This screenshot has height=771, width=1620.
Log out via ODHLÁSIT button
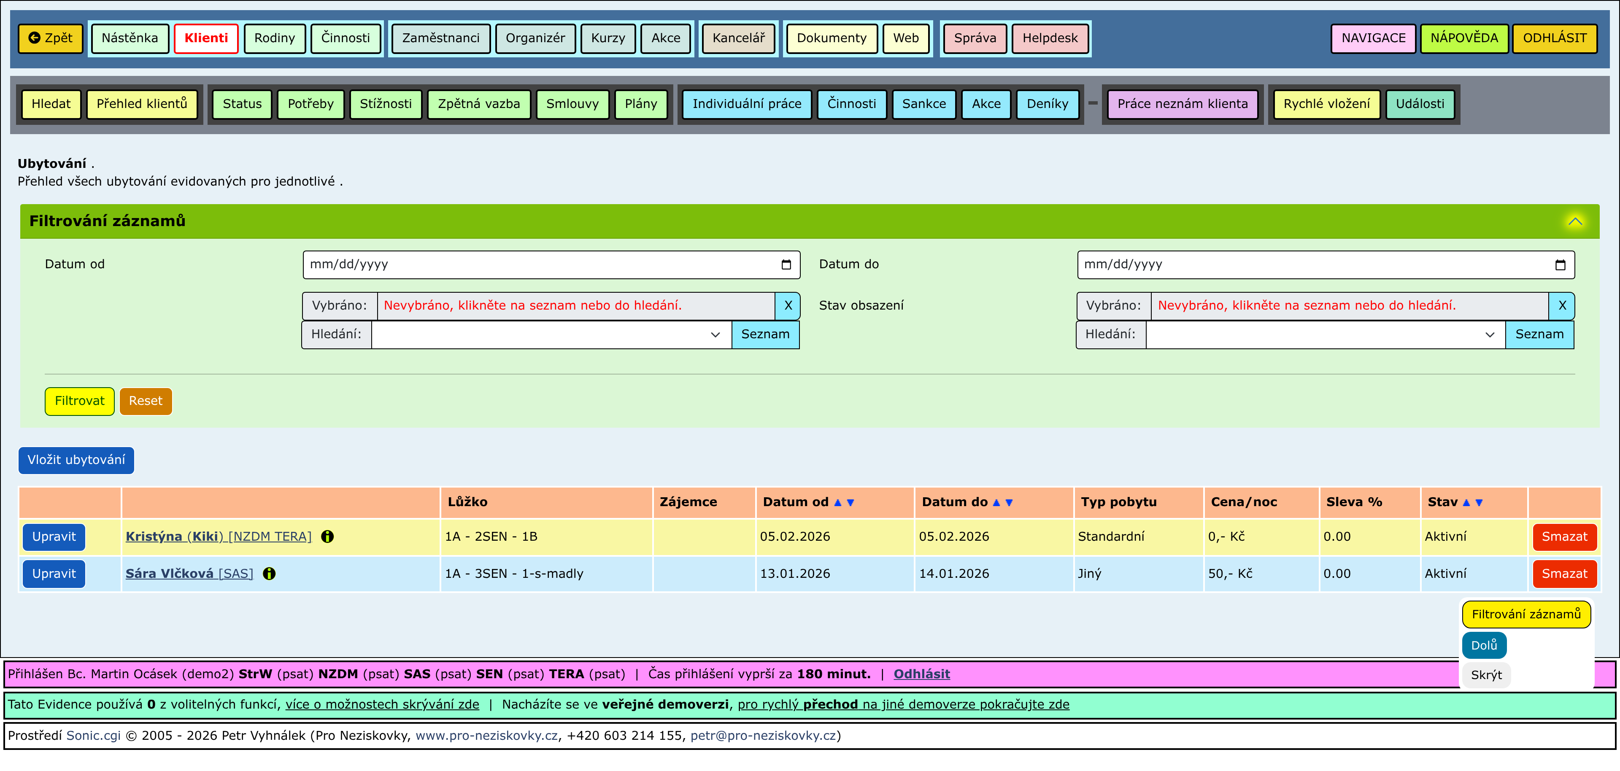point(1555,38)
